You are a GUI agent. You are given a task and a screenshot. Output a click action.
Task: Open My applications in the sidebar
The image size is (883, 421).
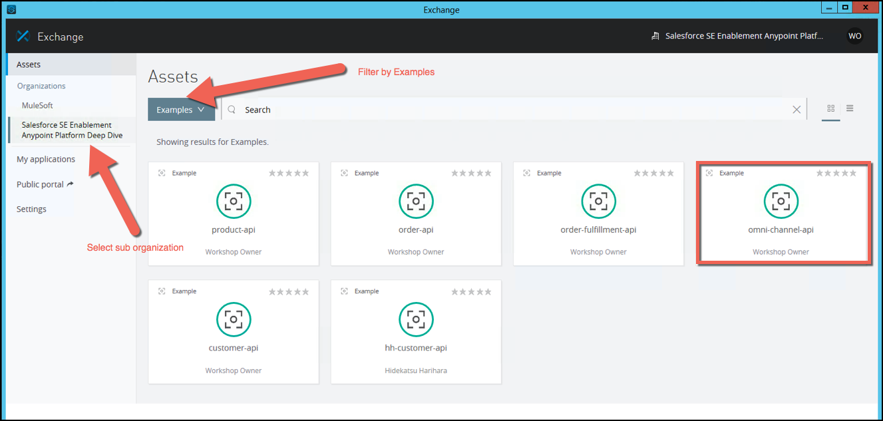(x=46, y=159)
